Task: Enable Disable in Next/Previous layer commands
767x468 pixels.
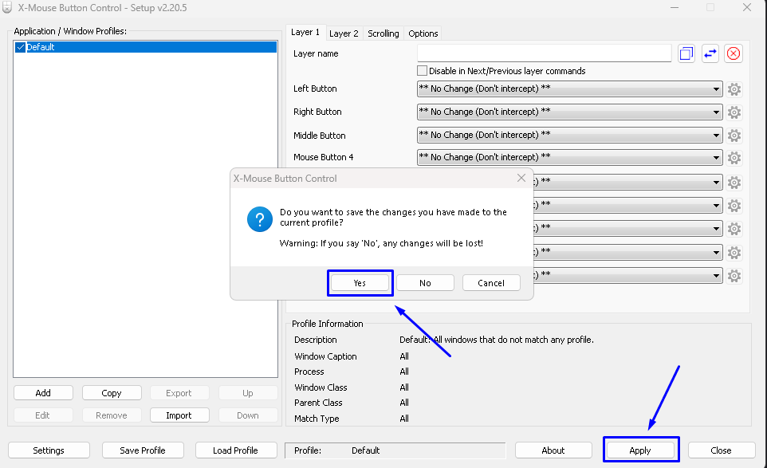Action: [422, 70]
